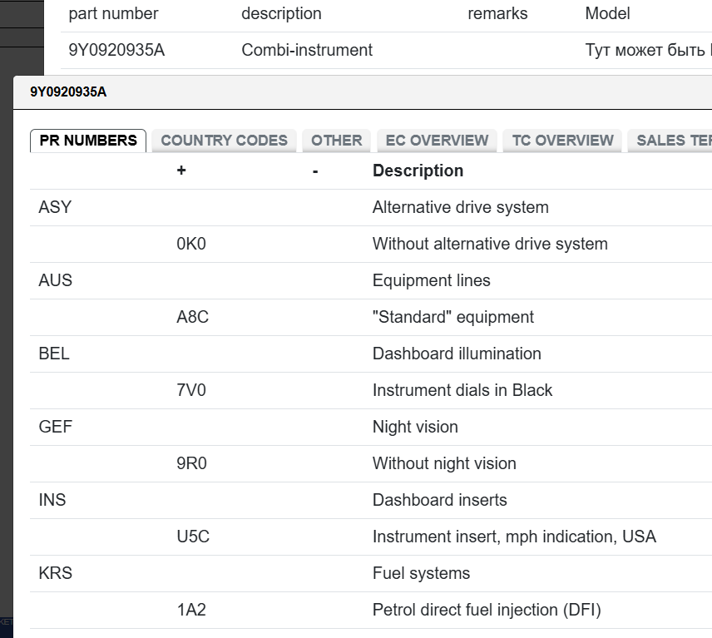Select the 7V0 Instrument dials in Black entry
This screenshot has height=638, width=712.
click(x=462, y=390)
